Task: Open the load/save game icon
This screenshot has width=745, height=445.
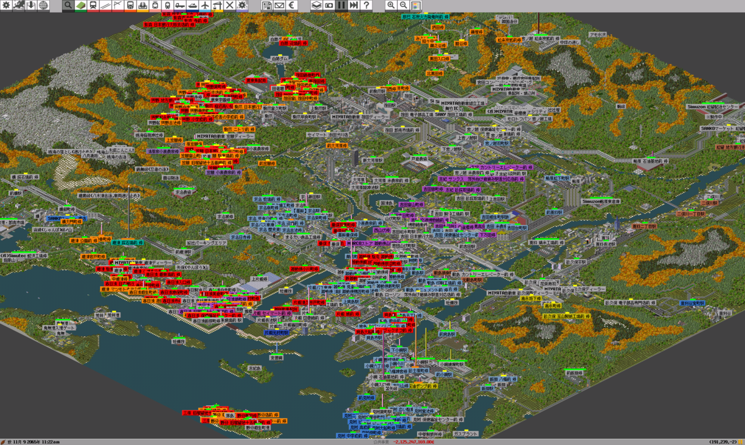Action: pyautogui.click(x=31, y=6)
